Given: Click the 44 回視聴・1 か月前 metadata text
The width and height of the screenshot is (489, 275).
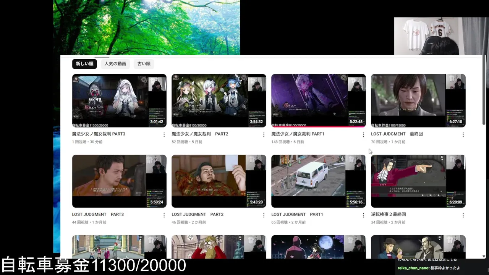Looking at the screenshot, I should (89, 222).
